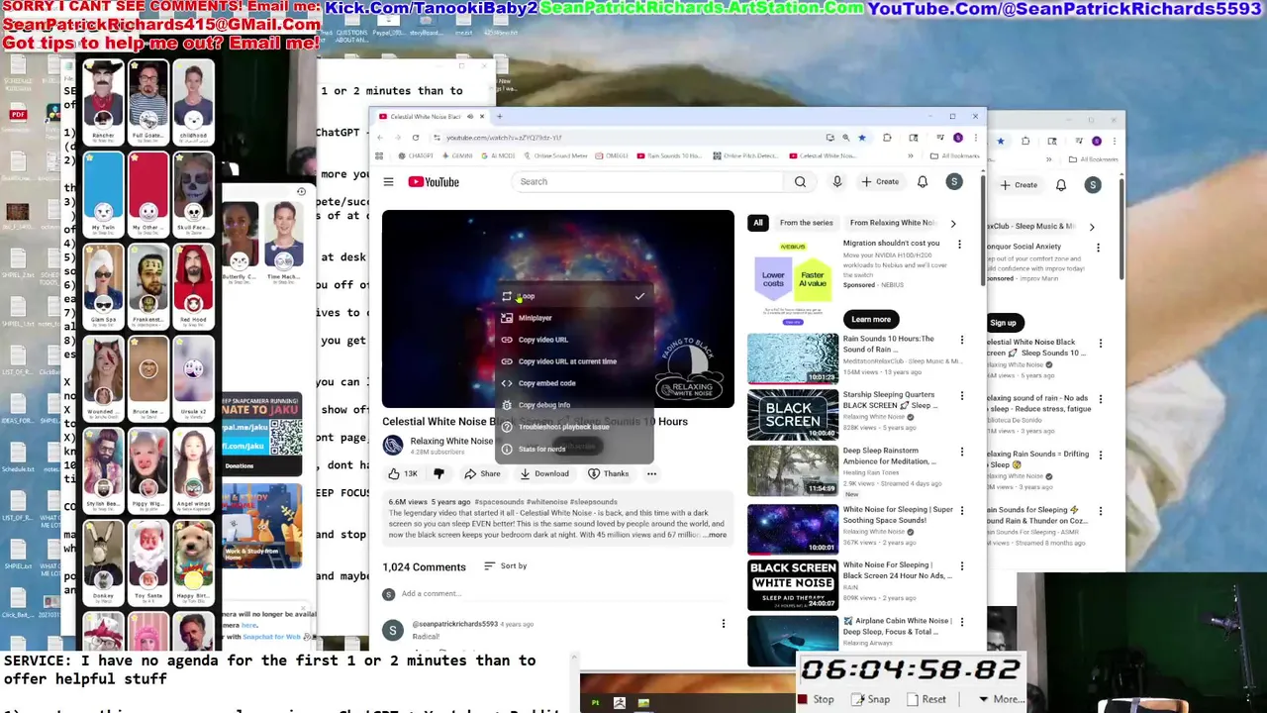The width and height of the screenshot is (1267, 713).
Task: Choose Stats for nerds in the context menu
Action: [x=574, y=449]
